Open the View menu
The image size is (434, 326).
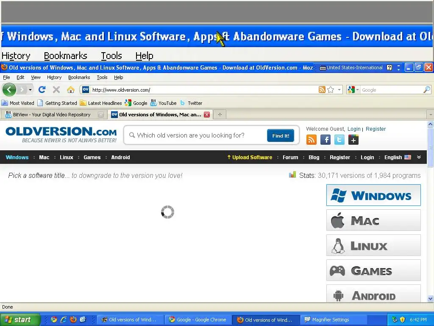(36, 77)
